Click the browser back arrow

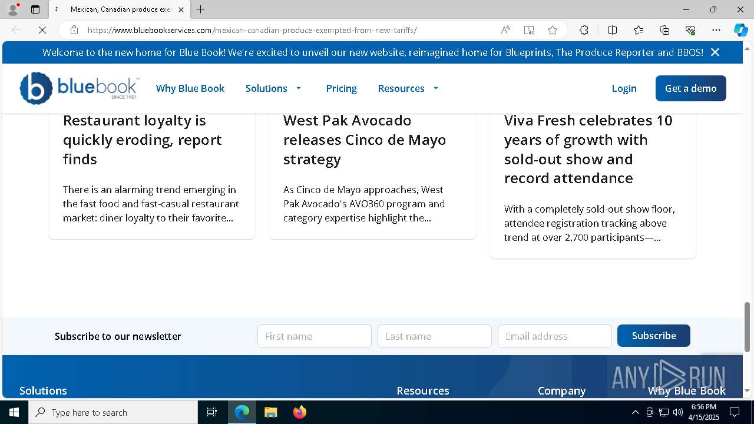(16, 30)
